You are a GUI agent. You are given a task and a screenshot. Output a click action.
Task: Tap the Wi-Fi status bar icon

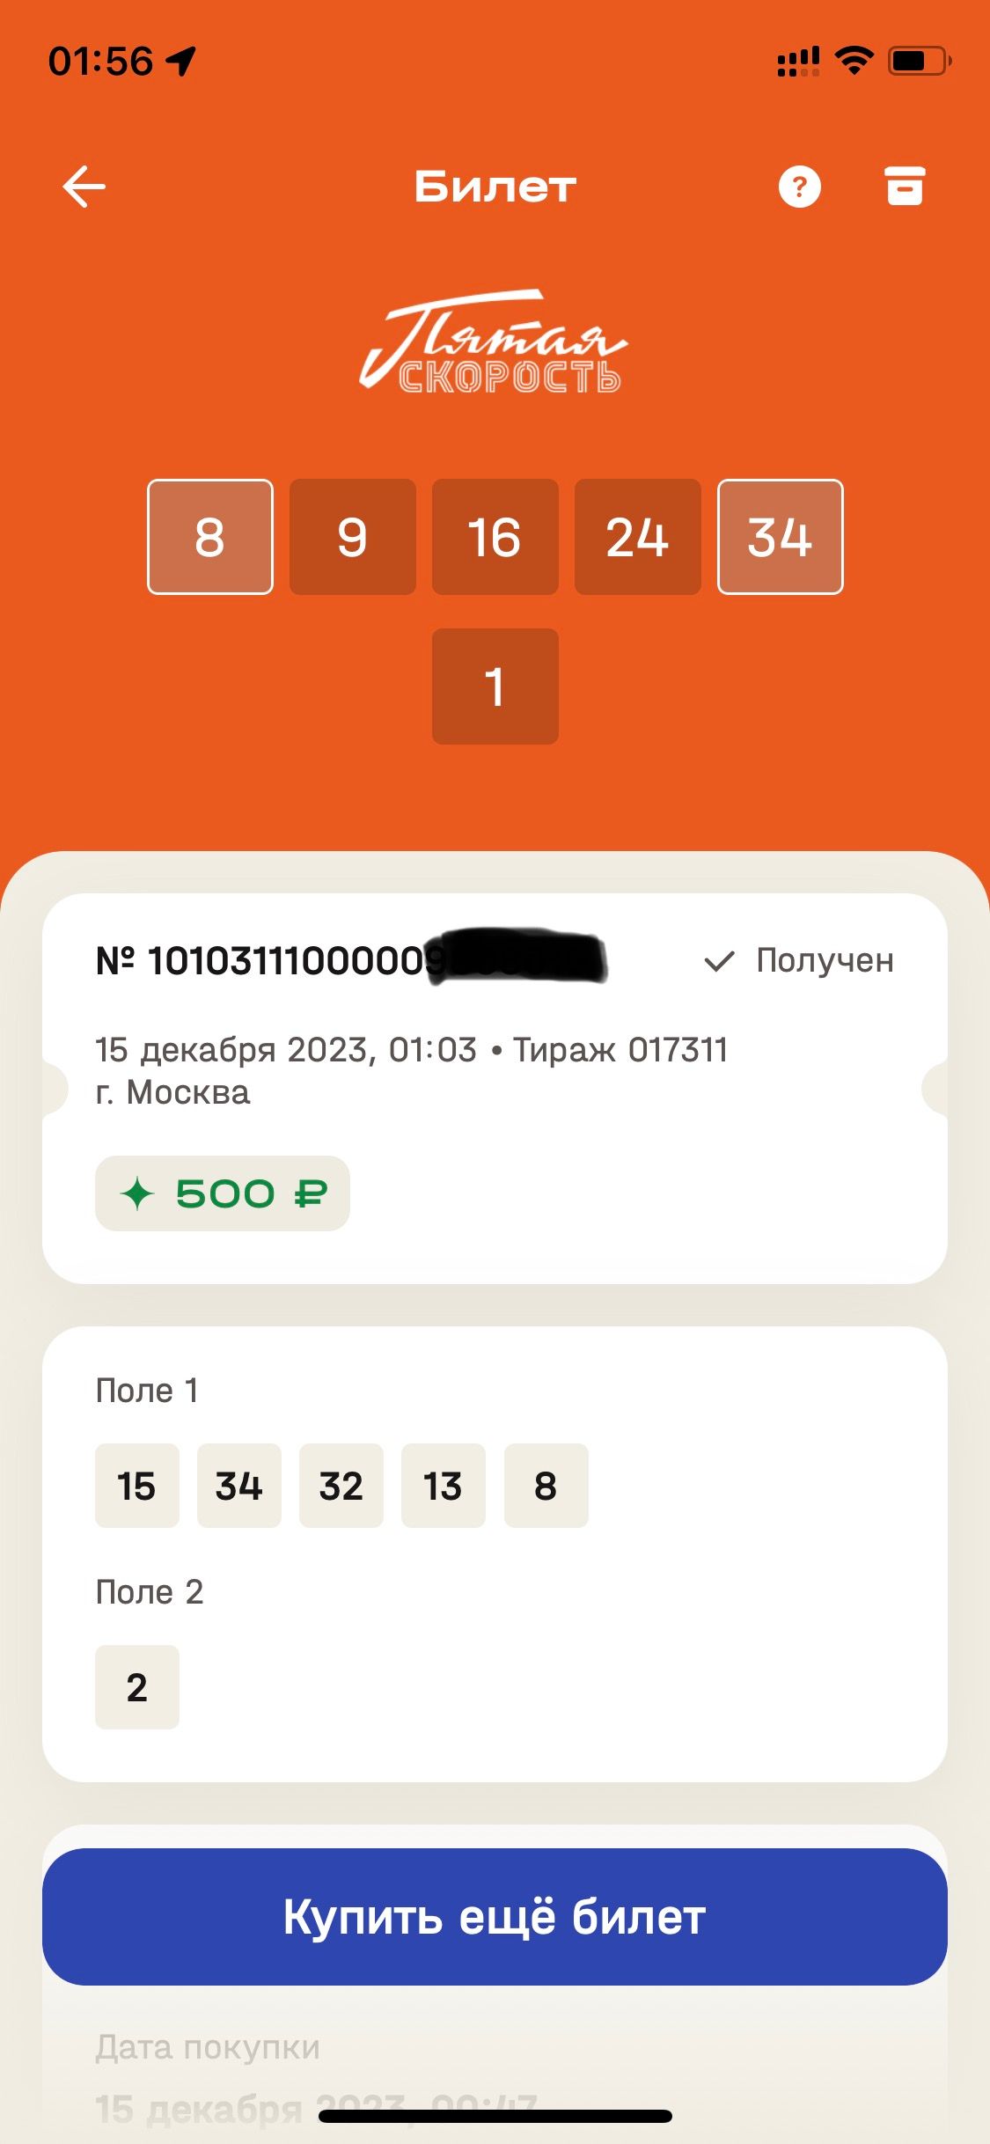click(x=854, y=61)
